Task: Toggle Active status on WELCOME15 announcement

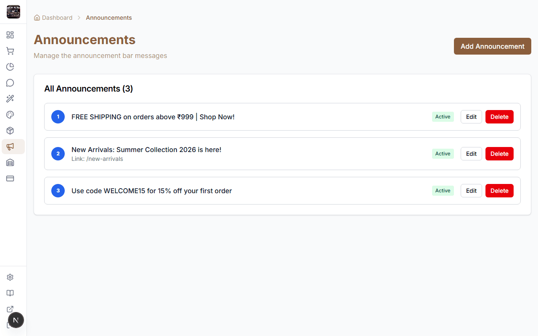Action: 443,191
